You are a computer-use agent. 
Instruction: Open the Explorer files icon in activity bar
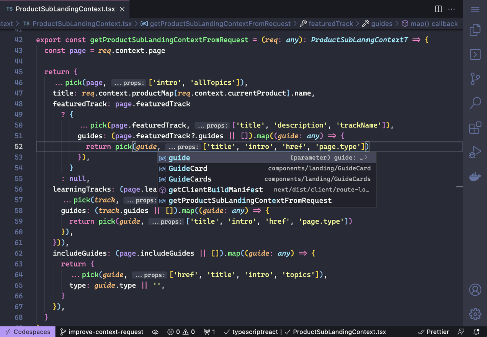(x=475, y=30)
